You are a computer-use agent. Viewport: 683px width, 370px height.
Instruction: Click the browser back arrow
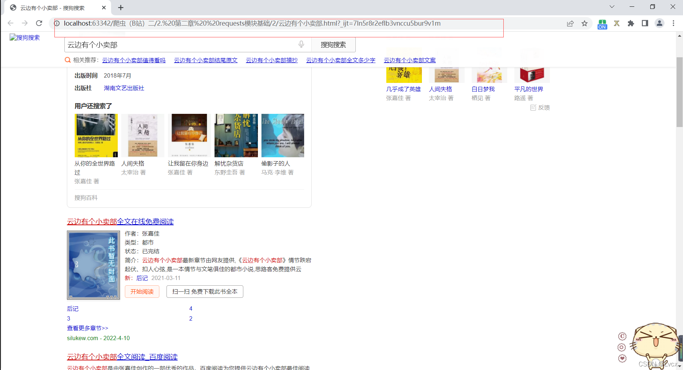(x=10, y=23)
